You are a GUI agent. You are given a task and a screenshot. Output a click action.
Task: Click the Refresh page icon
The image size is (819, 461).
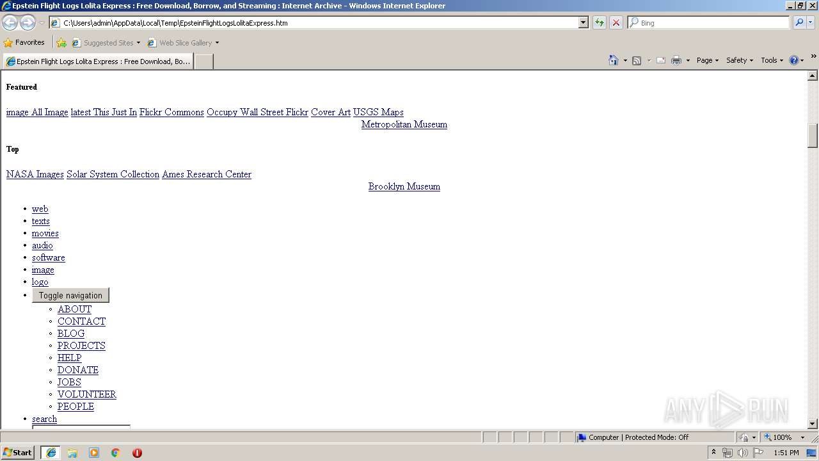(600, 23)
